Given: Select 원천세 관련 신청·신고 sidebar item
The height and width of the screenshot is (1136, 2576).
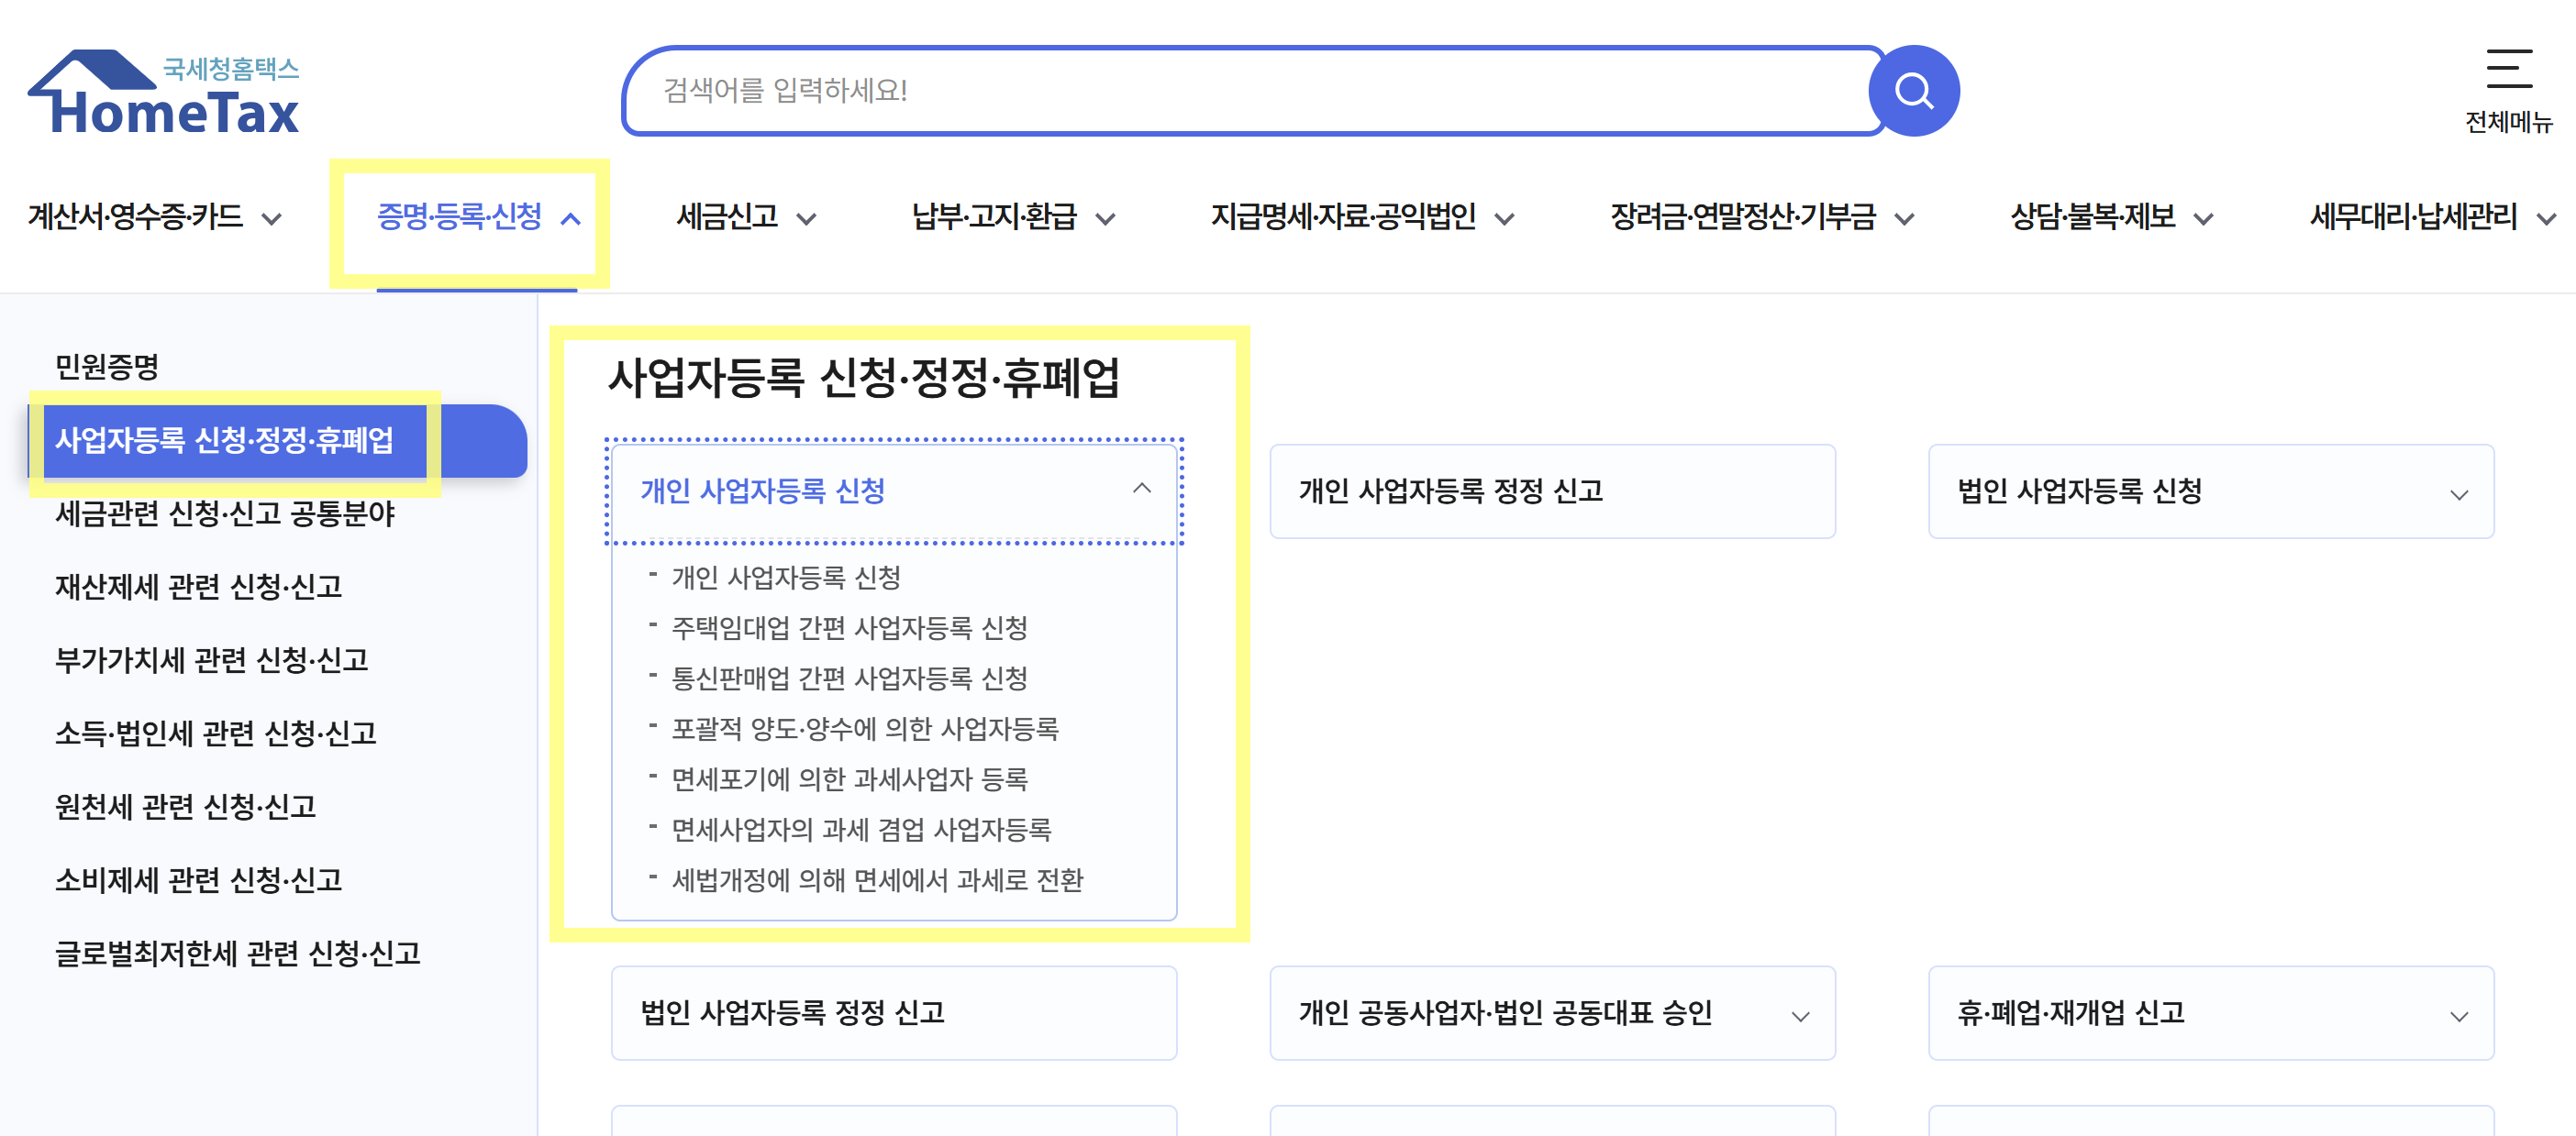Looking at the screenshot, I should point(185,806).
